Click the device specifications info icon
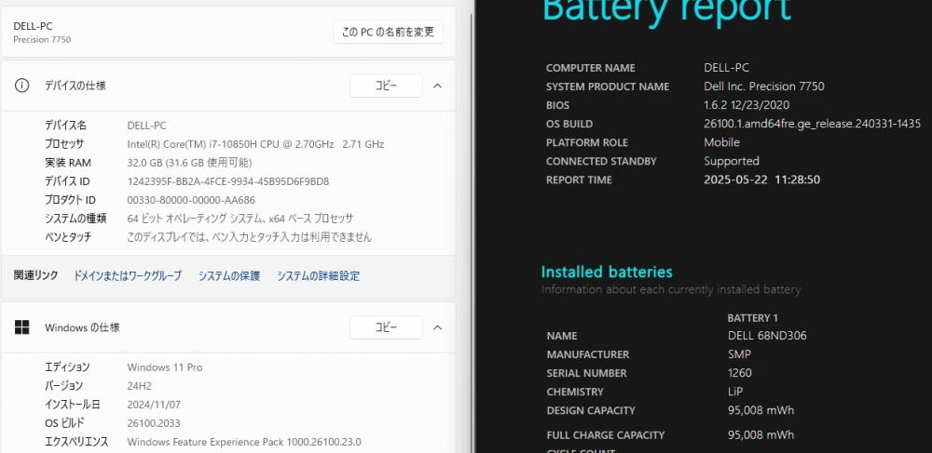The width and height of the screenshot is (932, 453). coord(21,86)
